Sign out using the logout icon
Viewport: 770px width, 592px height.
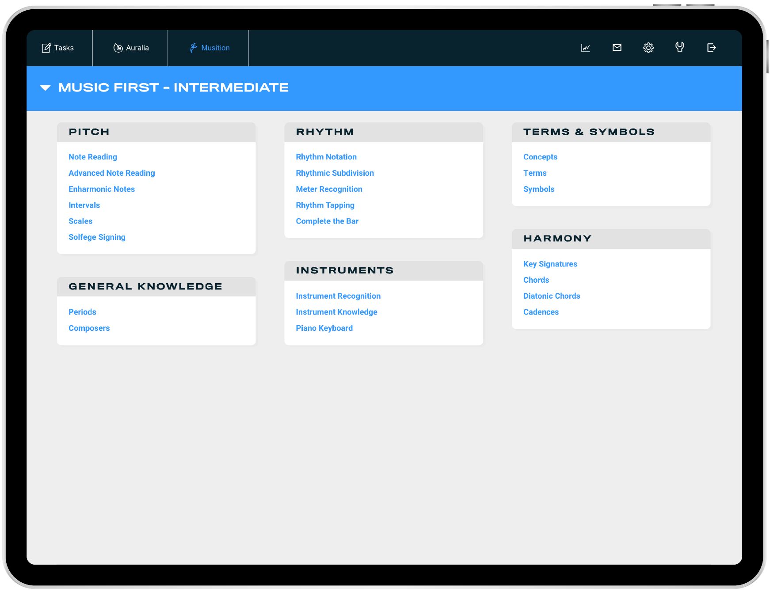711,48
